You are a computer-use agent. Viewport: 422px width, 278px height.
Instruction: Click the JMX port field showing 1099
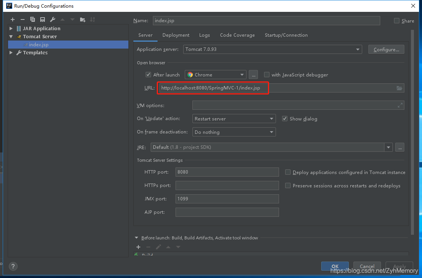tap(227, 199)
